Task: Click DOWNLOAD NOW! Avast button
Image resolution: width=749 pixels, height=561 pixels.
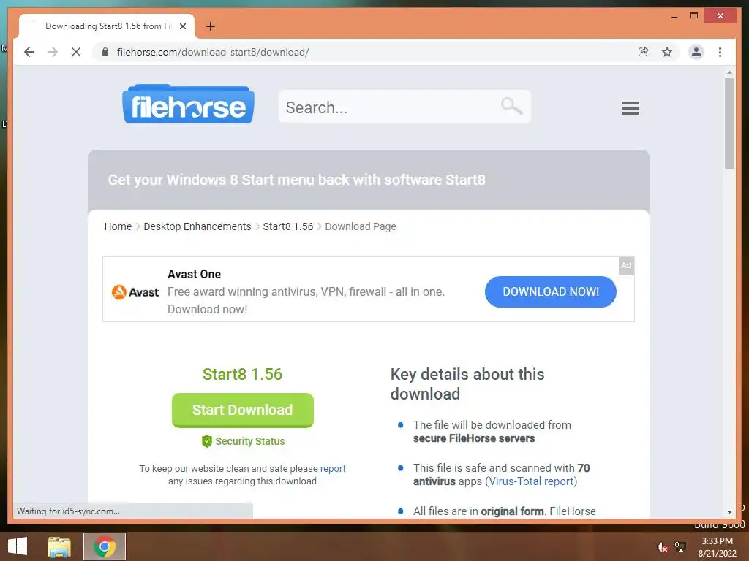Action: 550,292
